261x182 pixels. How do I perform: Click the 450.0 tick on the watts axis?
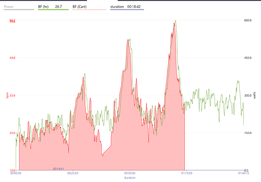(x=248, y=58)
